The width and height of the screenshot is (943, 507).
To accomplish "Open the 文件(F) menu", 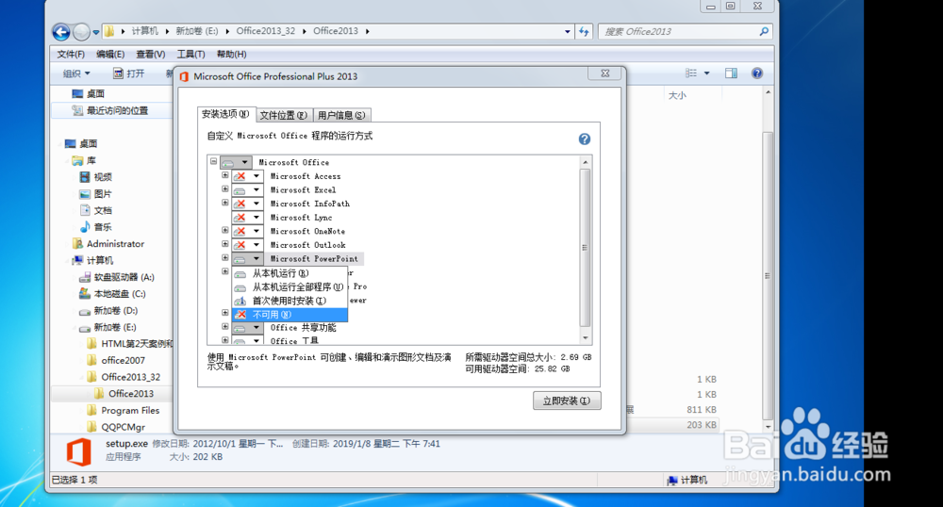I will pos(71,54).
